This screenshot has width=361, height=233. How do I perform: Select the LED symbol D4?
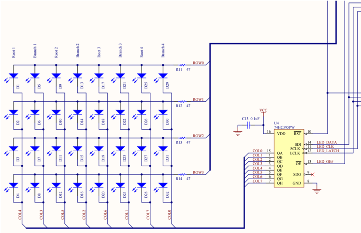(x=14, y=185)
